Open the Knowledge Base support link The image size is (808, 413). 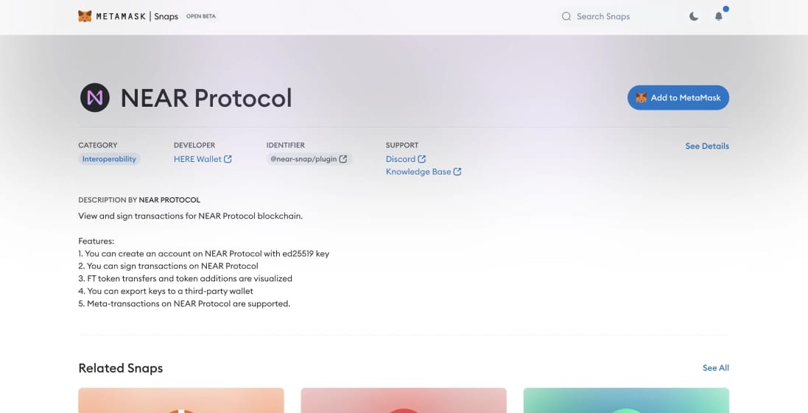coord(418,172)
